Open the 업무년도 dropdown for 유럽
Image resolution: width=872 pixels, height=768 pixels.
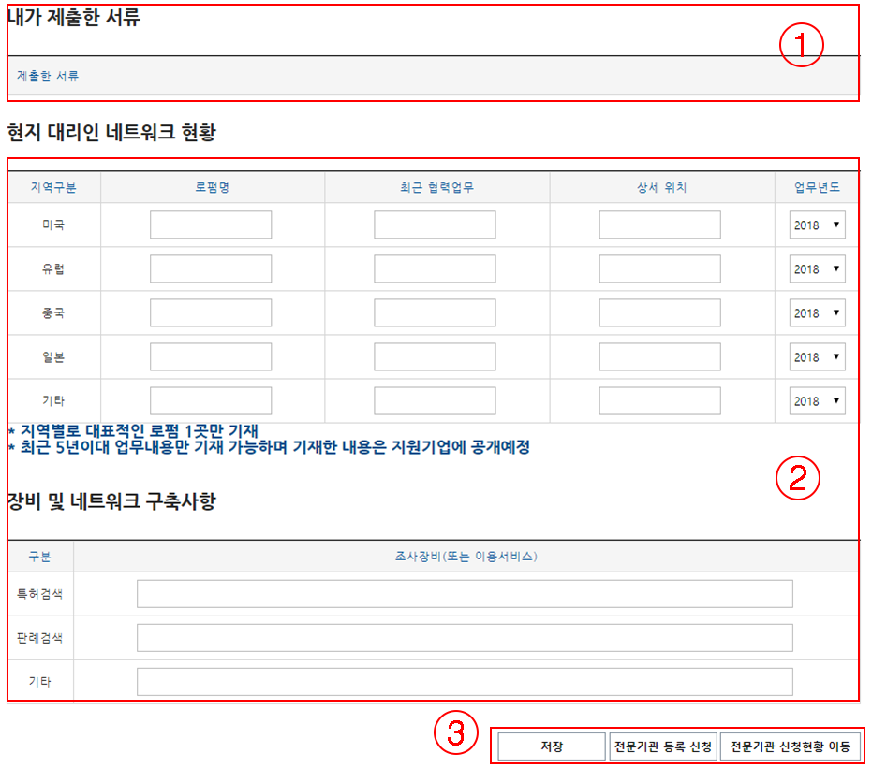pyautogui.click(x=817, y=269)
